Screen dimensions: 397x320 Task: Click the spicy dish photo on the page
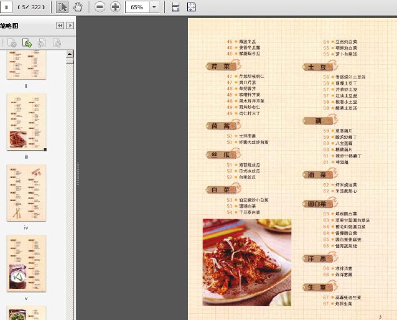tap(247, 262)
